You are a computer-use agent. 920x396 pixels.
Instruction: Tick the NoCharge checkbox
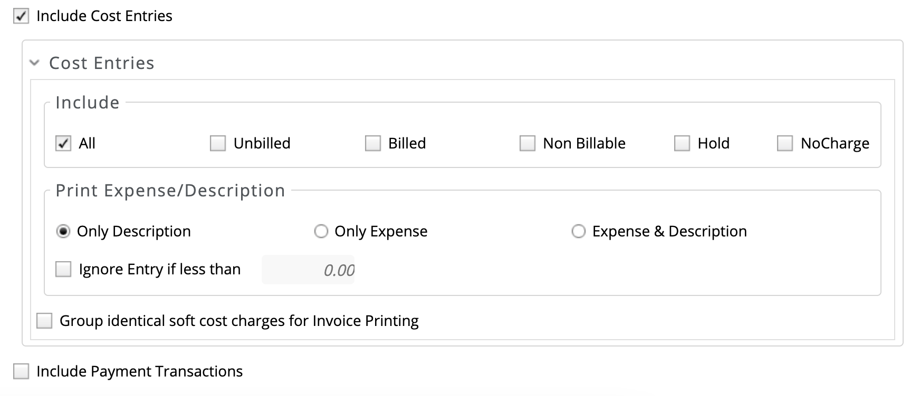(x=785, y=143)
